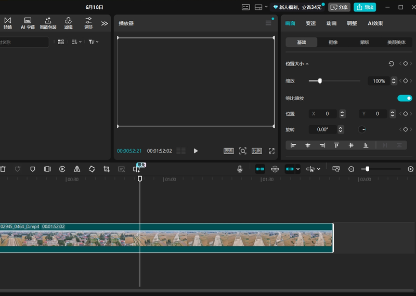The width and height of the screenshot is (416, 296).
Task: Toggle the clip linkage button in timeline
Action: (290, 169)
